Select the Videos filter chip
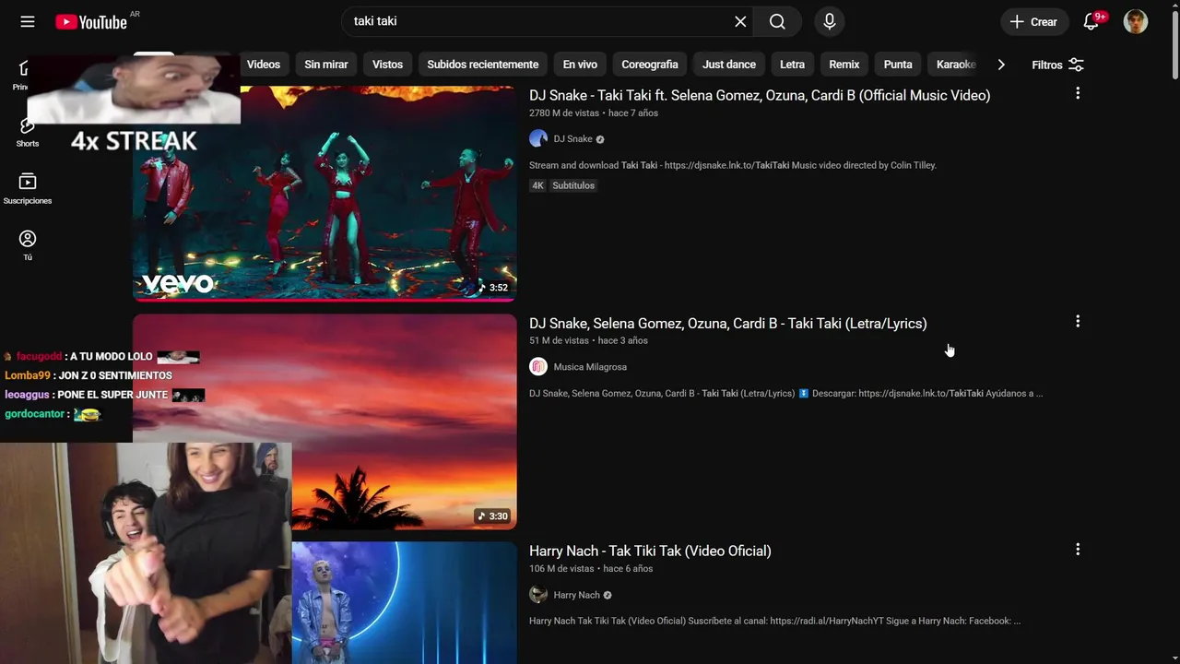Screen dimensions: 1180x664 tap(263, 65)
